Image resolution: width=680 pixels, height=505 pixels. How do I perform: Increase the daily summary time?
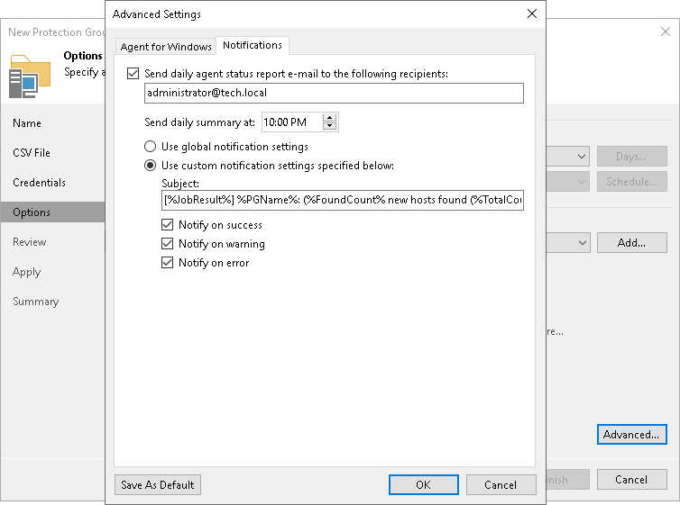(x=329, y=118)
